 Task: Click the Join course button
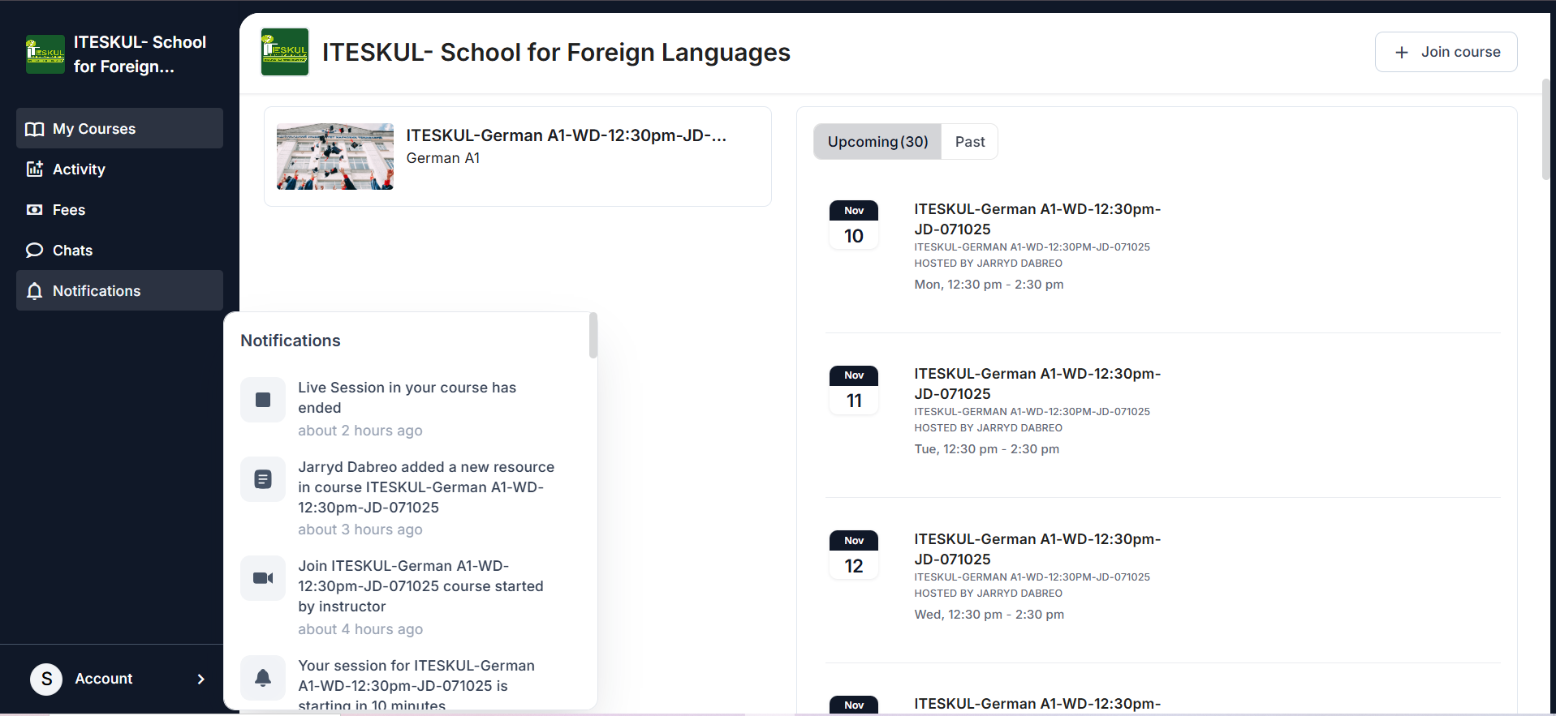[1446, 52]
